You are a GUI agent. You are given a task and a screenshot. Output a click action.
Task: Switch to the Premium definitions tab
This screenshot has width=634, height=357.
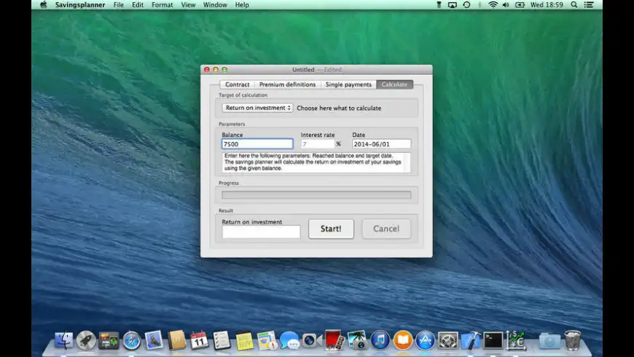coord(287,85)
